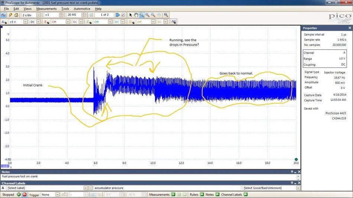The image size is (353, 198).
Task: Open Channel B range dropdown showing Off
Action: 68,22
